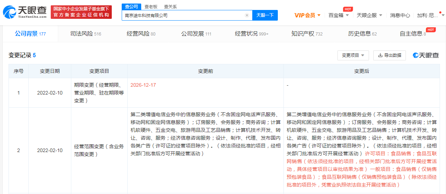Image resolution: width=446 pixels, height=194 pixels.
Task: Click the red banner 官方备案企业征信机构
Action: click(81, 15)
